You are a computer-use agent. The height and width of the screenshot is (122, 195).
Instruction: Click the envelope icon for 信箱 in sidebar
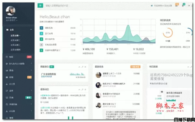click(x=7, y=77)
